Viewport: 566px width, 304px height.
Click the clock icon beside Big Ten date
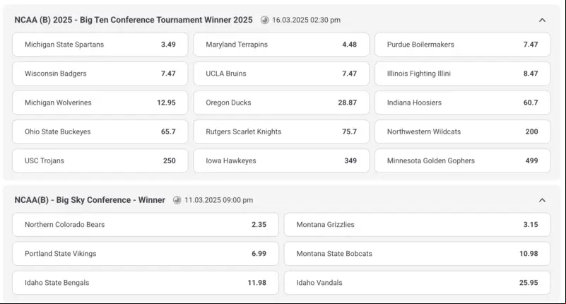(x=264, y=20)
